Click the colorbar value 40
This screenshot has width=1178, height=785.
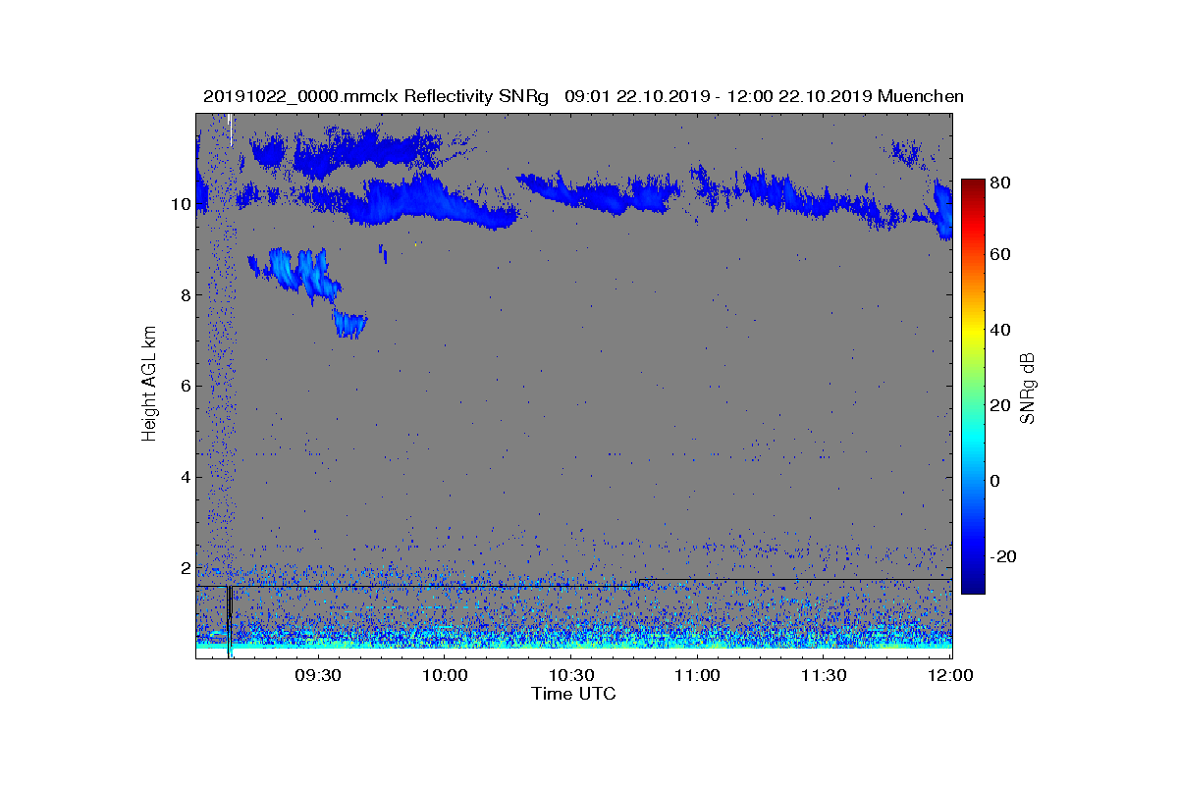point(1001,330)
